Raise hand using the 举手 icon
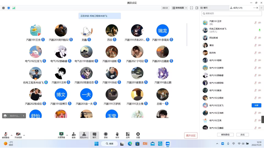 117,135
